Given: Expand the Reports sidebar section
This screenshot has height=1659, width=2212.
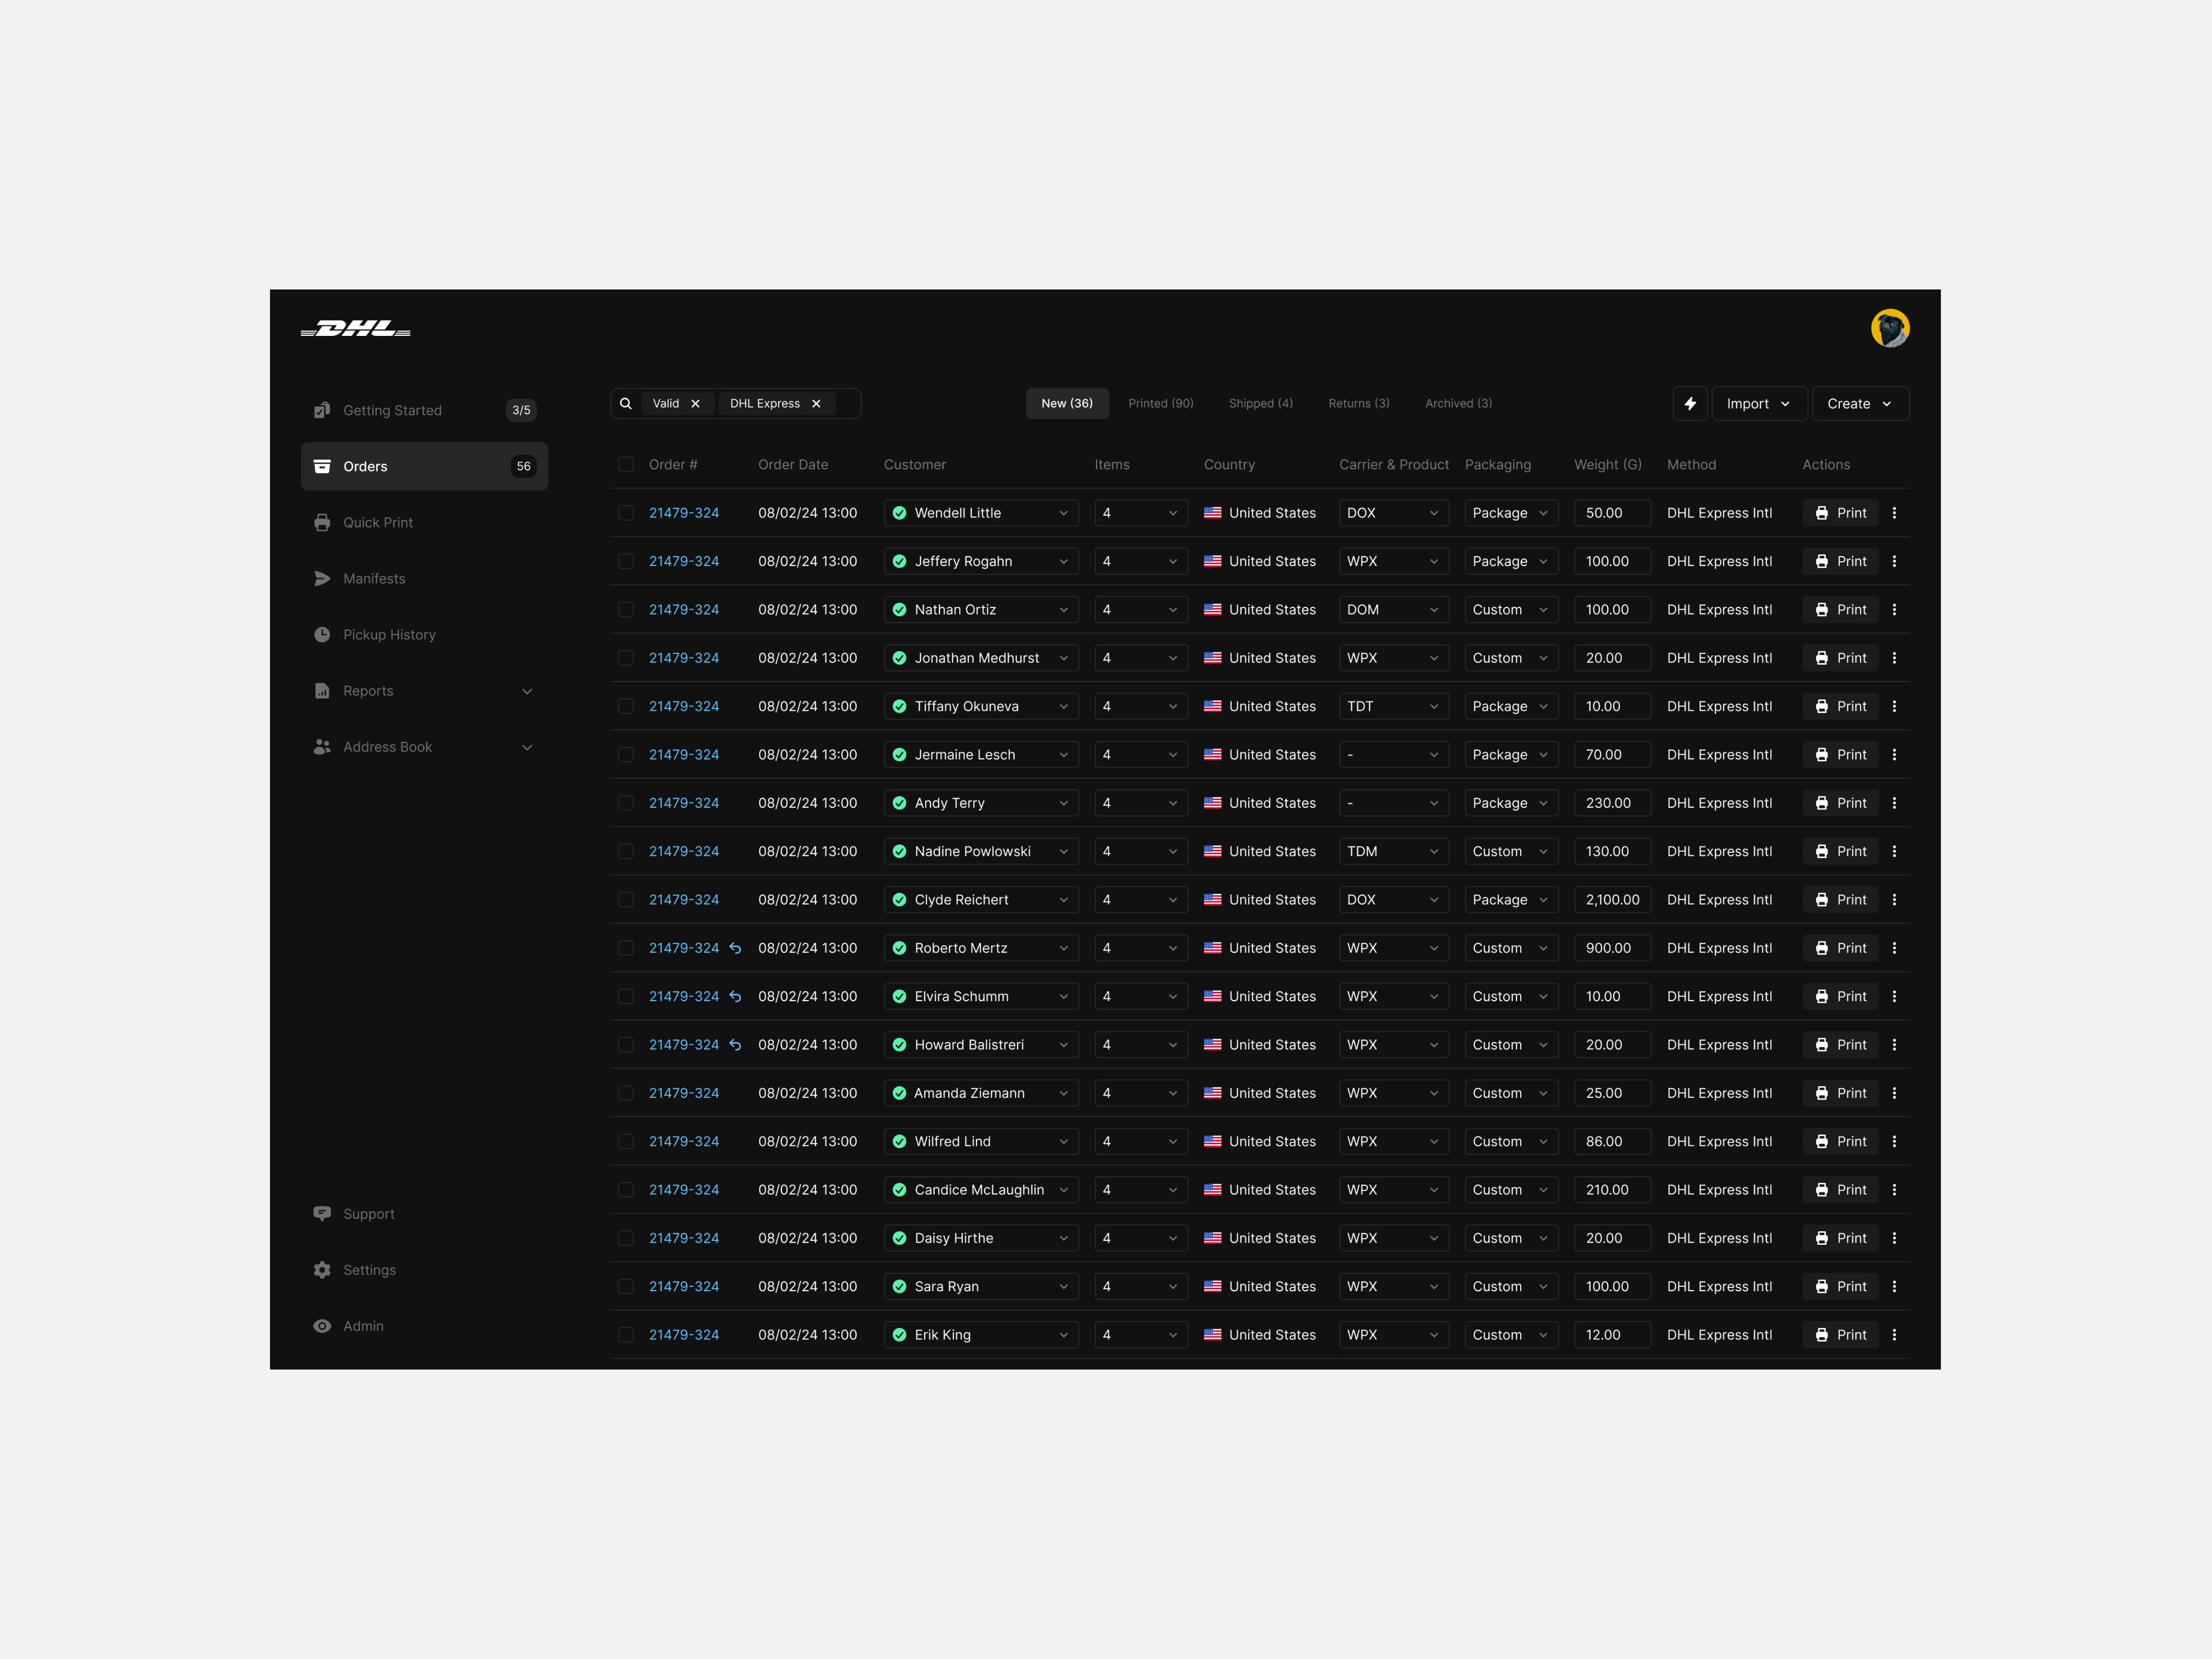Looking at the screenshot, I should (527, 690).
